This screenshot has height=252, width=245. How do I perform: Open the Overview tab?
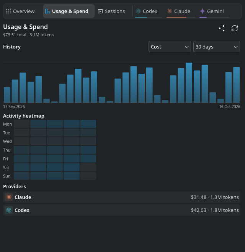[20, 11]
